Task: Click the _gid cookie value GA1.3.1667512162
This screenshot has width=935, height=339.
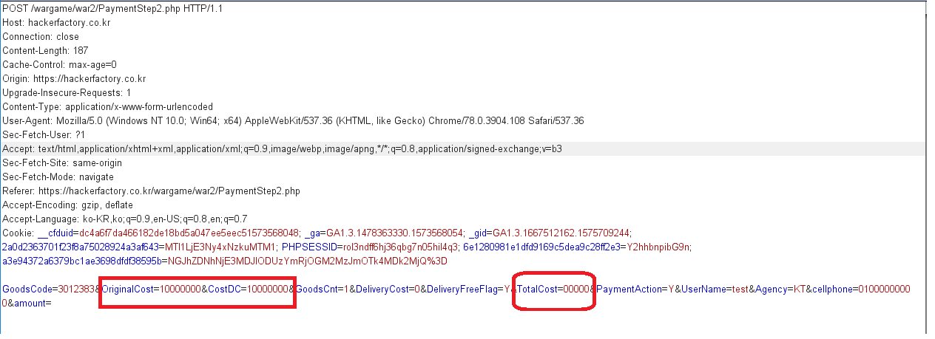Action: pyautogui.click(x=559, y=233)
